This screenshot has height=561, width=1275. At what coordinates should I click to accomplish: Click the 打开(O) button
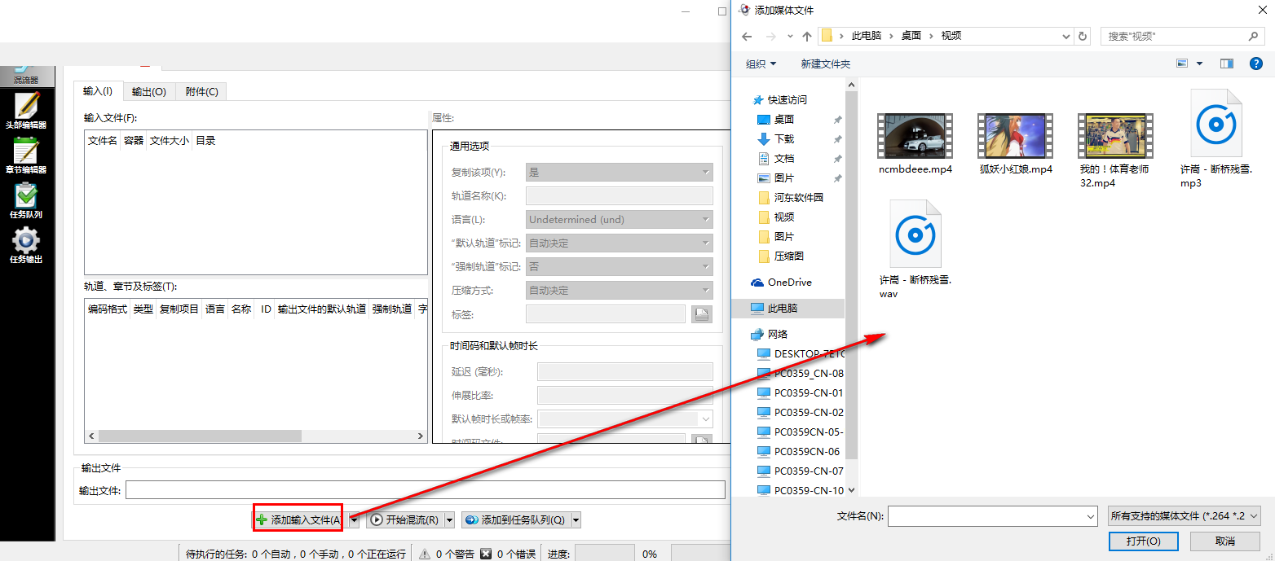(1143, 541)
